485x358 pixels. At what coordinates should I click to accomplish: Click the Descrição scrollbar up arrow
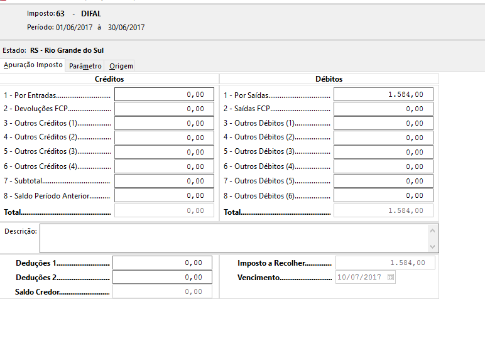point(433,231)
